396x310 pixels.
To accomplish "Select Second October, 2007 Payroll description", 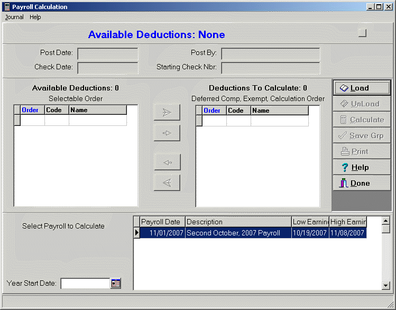I will coord(238,233).
